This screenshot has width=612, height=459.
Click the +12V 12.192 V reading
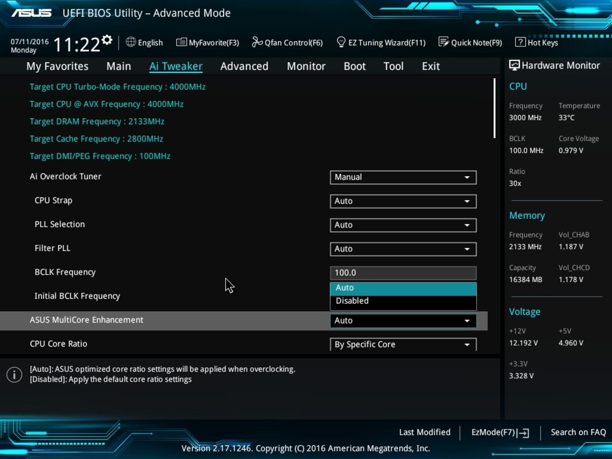click(523, 343)
